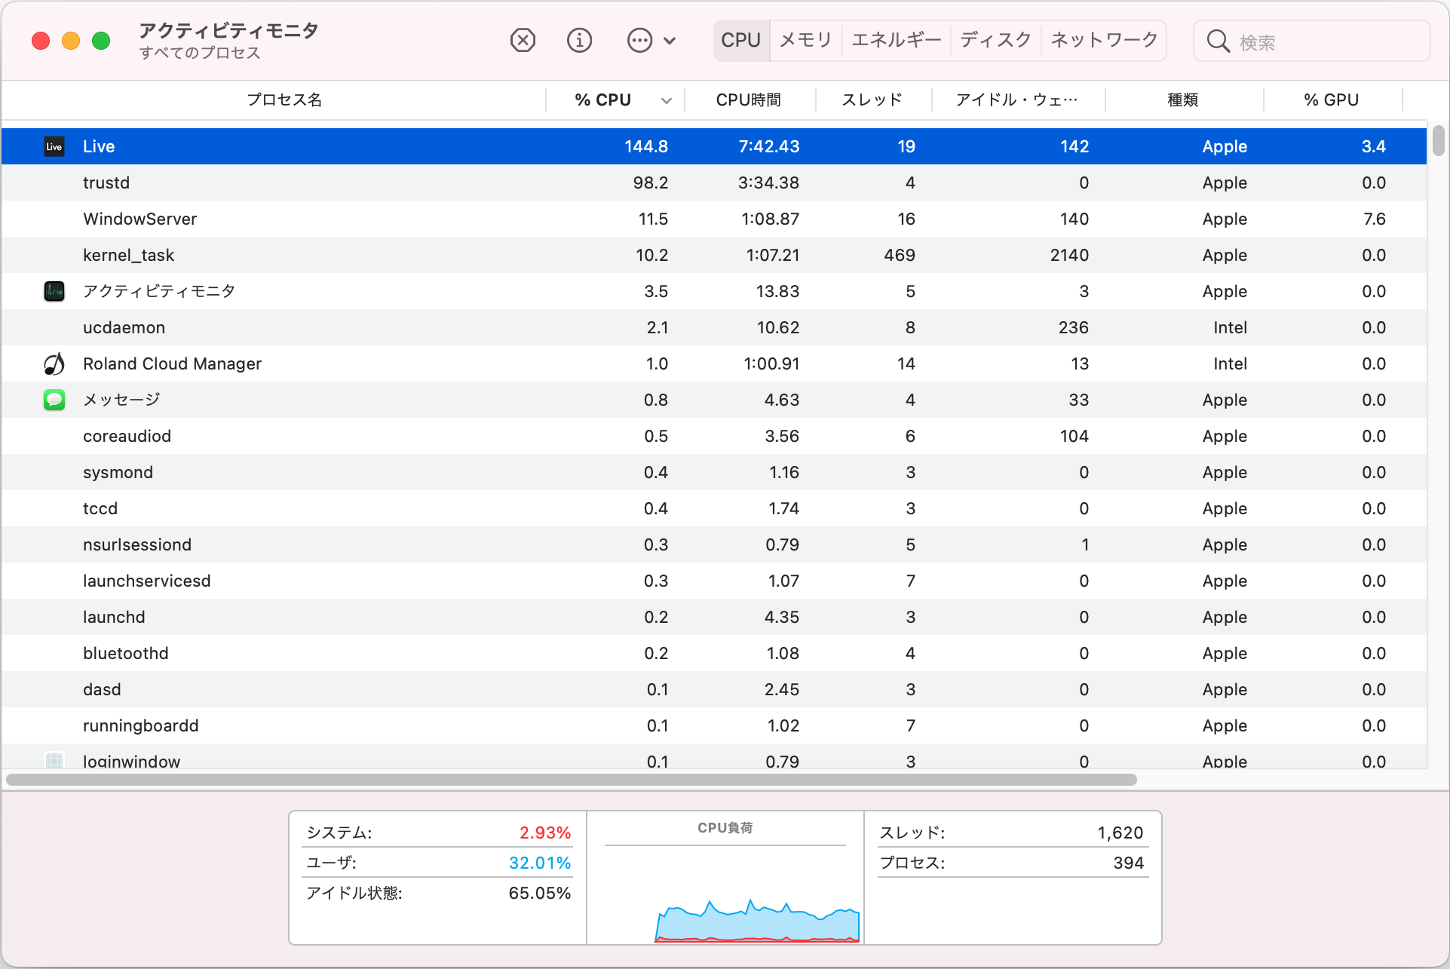Select the tccd process row

click(x=714, y=508)
